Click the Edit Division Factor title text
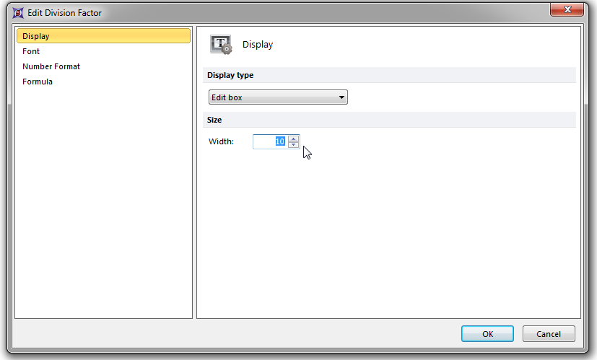Viewport: 597px width, 360px height. coord(65,12)
